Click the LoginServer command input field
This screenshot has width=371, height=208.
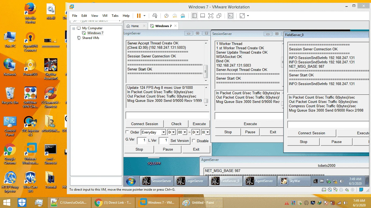167,115
